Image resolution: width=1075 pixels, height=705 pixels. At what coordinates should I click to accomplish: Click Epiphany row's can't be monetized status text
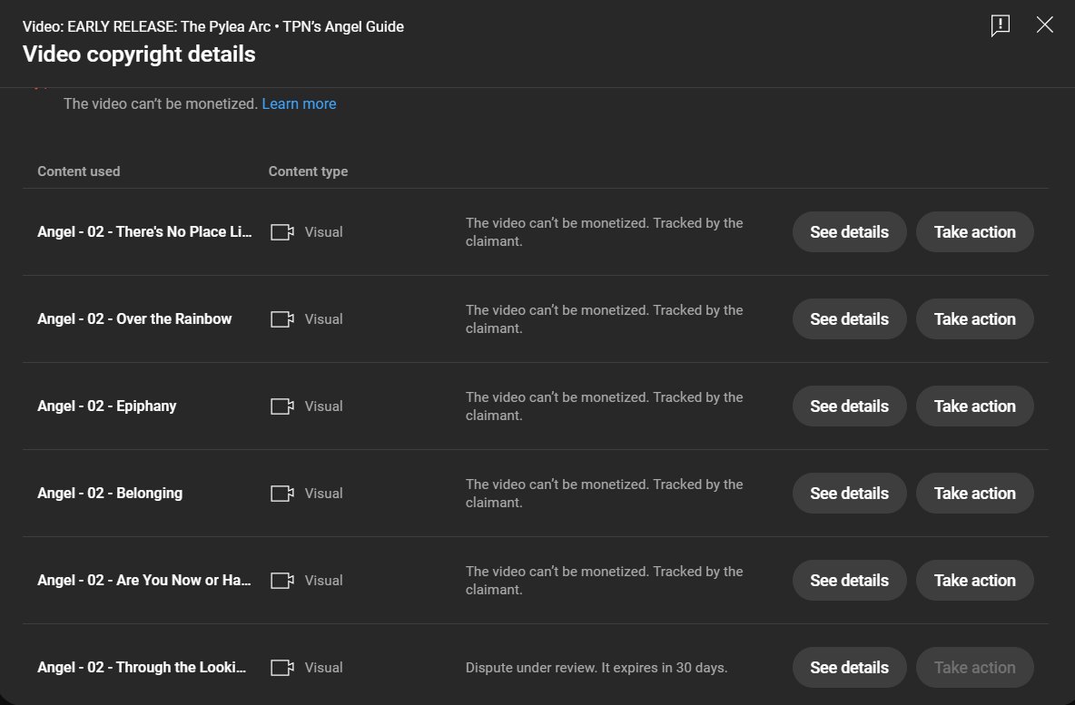[x=604, y=406]
